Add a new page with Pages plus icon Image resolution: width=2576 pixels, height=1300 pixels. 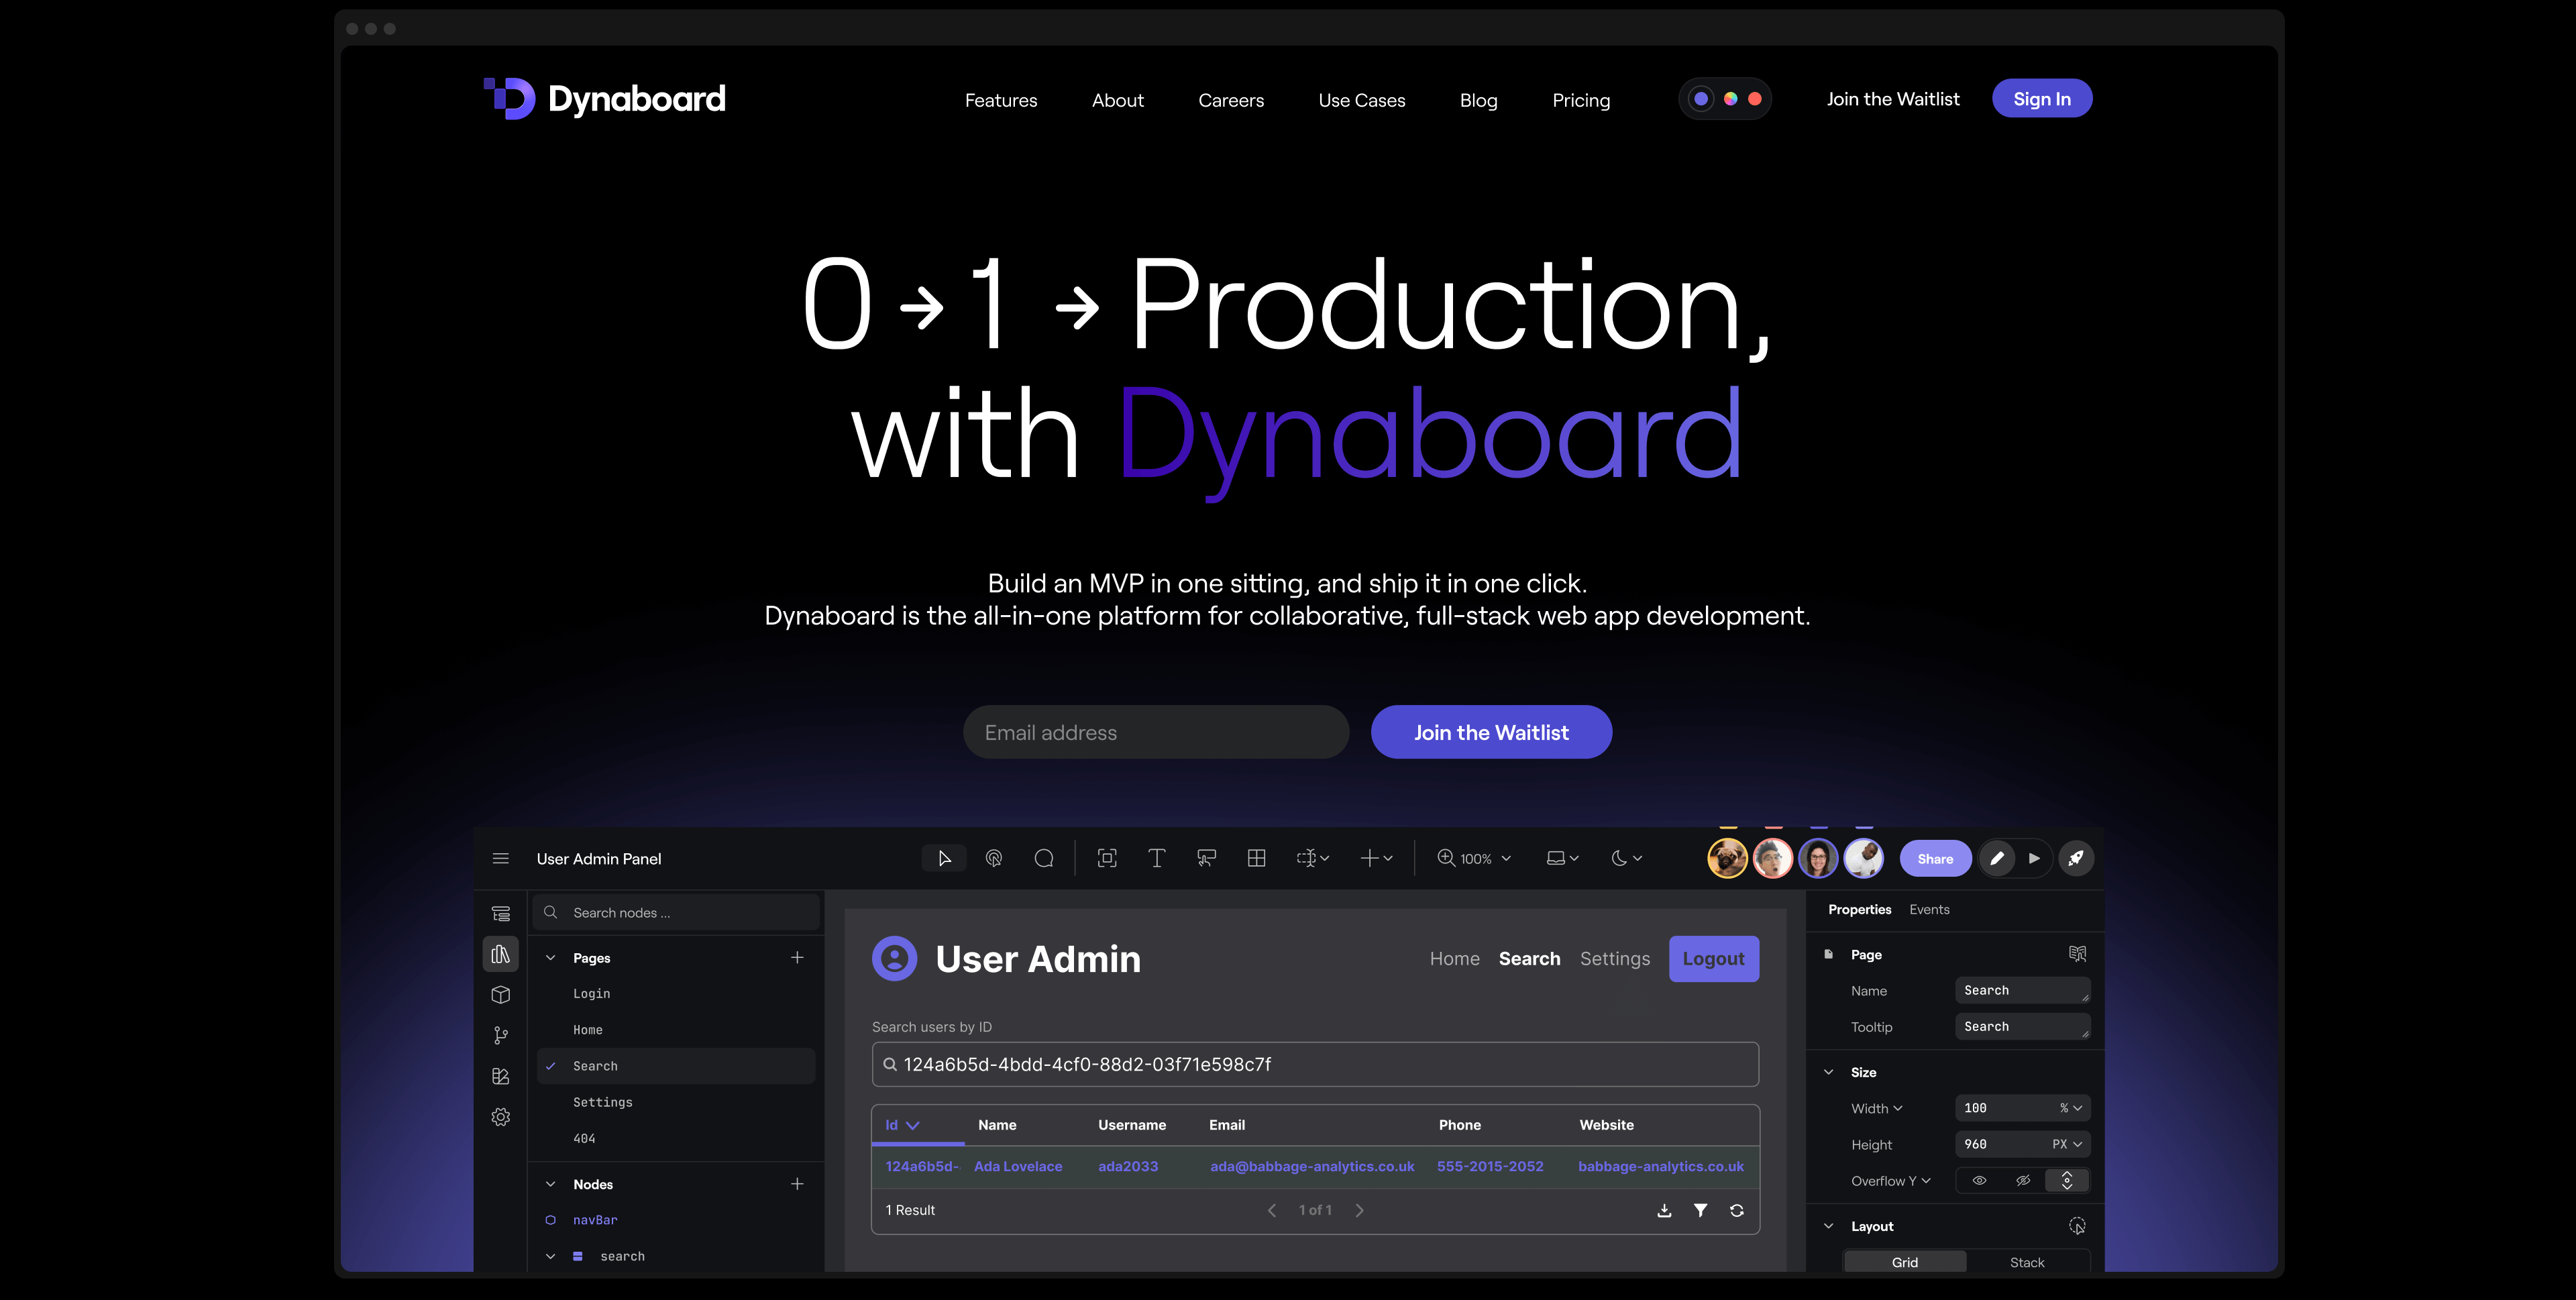click(797, 958)
